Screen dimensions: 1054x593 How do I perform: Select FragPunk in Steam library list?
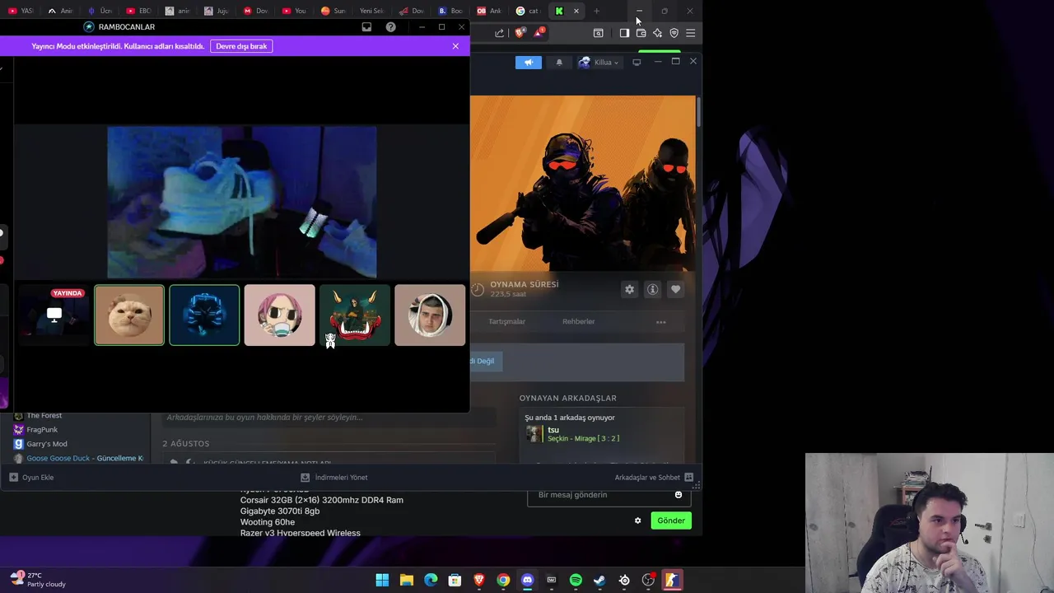pyautogui.click(x=41, y=430)
